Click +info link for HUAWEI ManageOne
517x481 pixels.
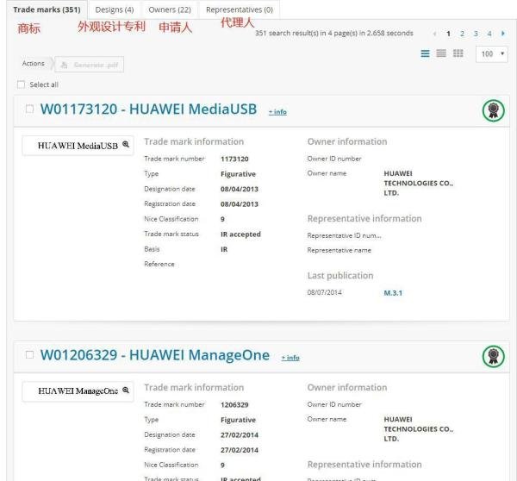290,358
